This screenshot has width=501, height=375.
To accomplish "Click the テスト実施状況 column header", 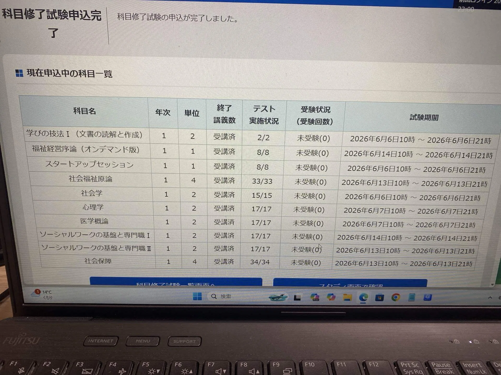I will (264, 115).
